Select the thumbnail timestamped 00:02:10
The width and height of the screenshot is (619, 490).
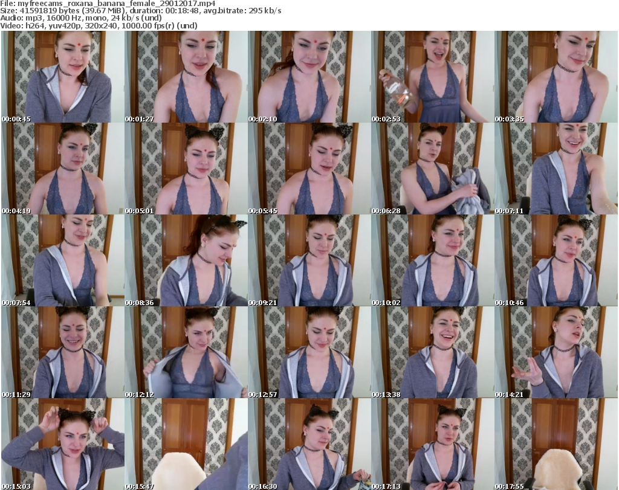(x=309, y=77)
